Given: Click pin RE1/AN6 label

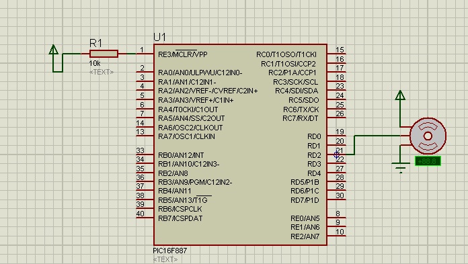Looking at the screenshot, I should [x=305, y=227].
